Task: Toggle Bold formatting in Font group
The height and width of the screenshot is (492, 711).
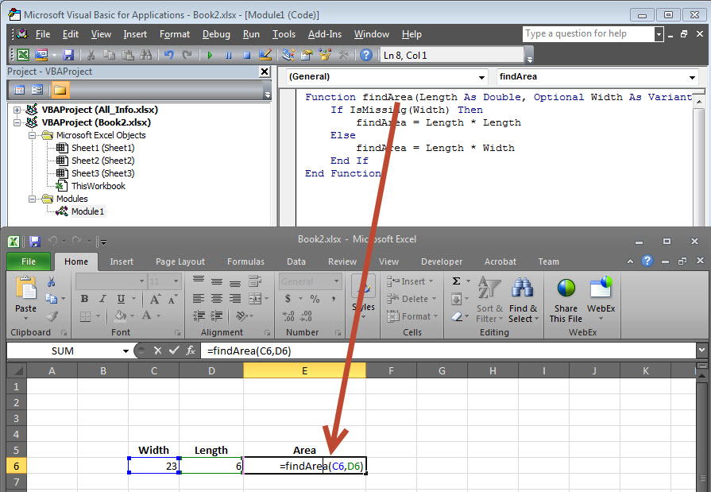Action: coord(84,299)
